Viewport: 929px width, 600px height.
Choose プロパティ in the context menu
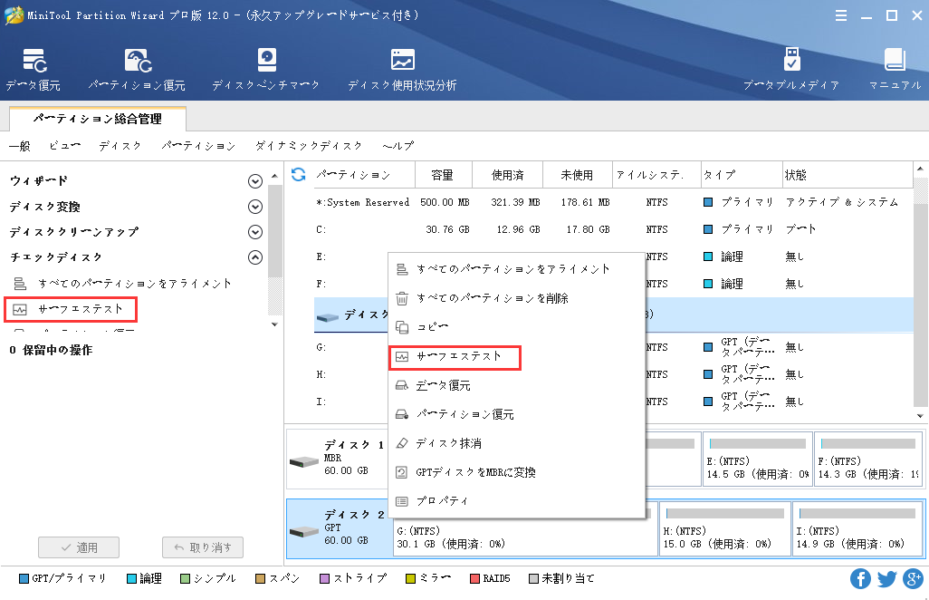click(x=517, y=501)
